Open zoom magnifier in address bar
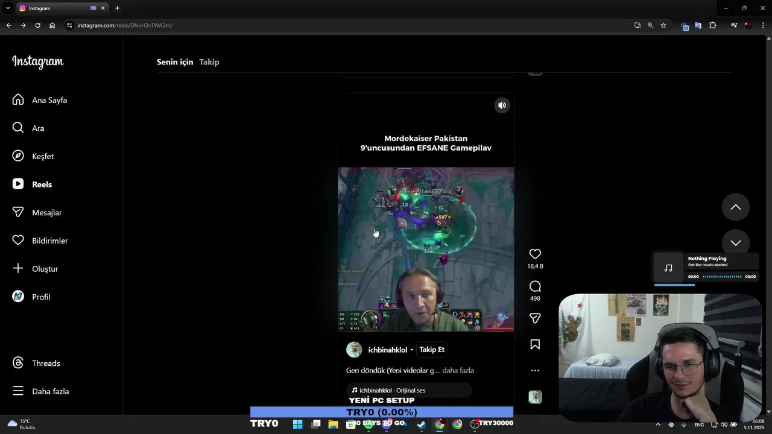Image resolution: width=772 pixels, height=434 pixels. [650, 25]
